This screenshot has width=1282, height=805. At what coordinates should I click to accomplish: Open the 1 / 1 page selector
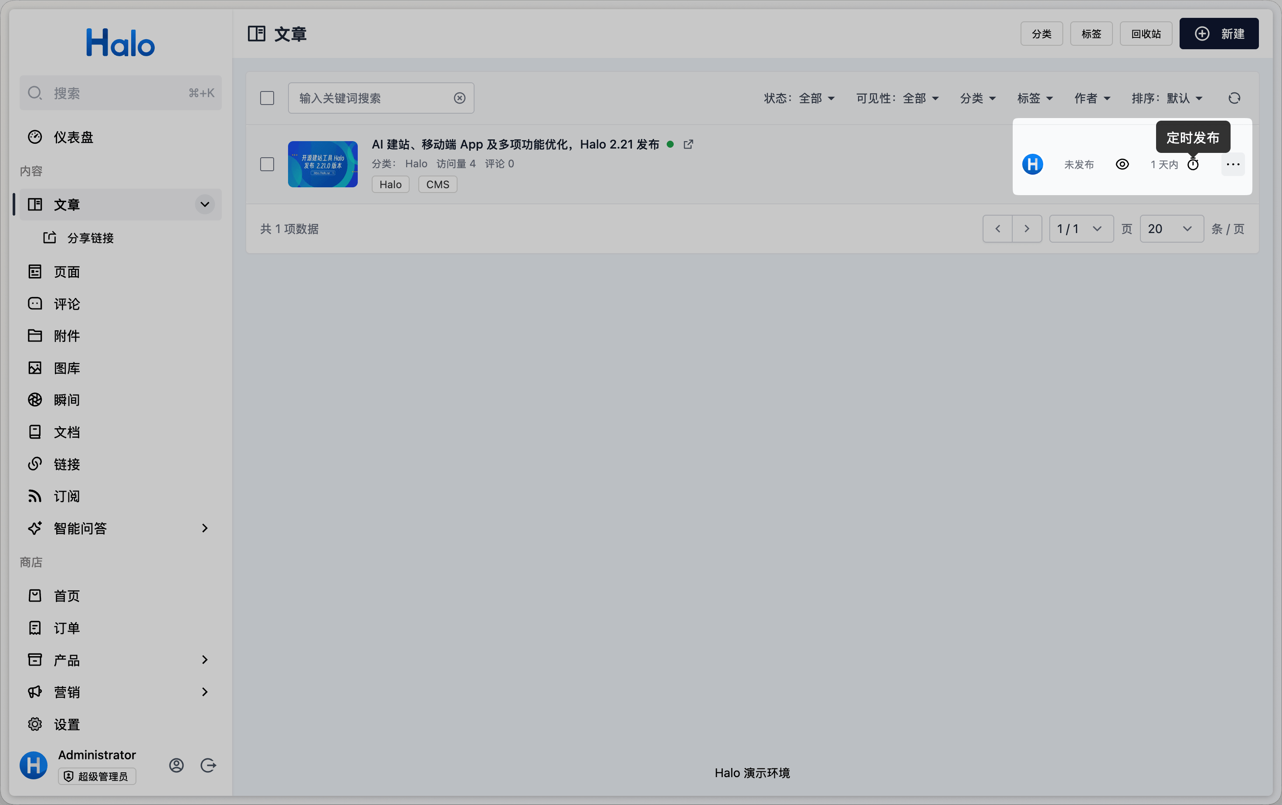click(x=1081, y=229)
